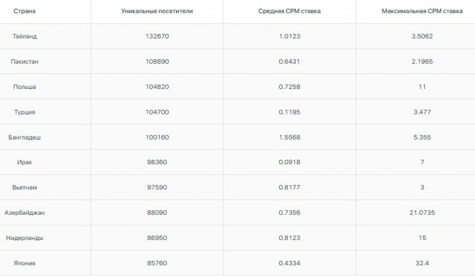Select the Япония country cell

click(25, 263)
